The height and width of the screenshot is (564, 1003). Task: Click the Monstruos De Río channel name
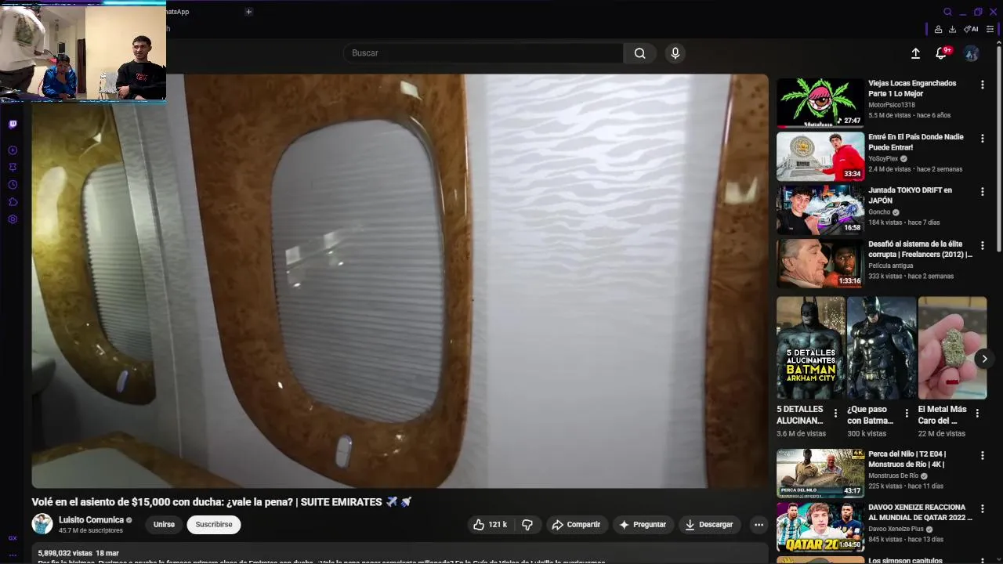pyautogui.click(x=893, y=475)
